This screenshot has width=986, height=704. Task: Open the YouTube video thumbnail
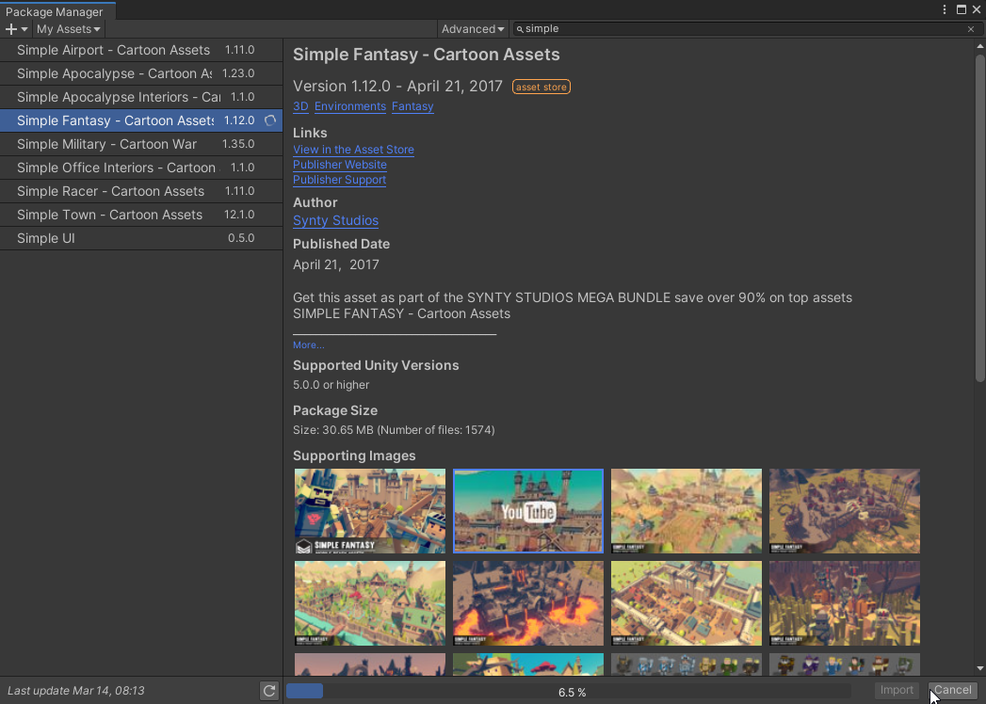coord(528,511)
